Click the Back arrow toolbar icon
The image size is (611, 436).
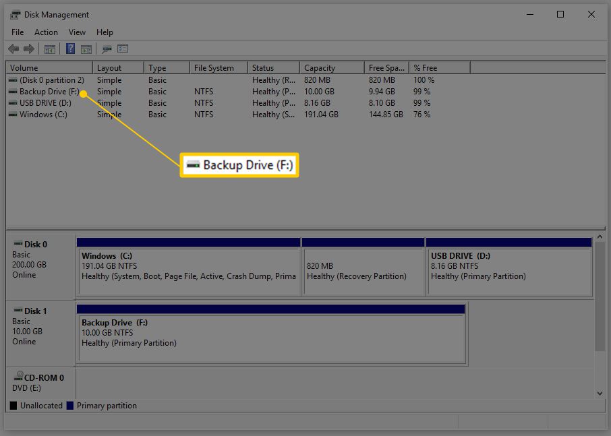[13, 49]
